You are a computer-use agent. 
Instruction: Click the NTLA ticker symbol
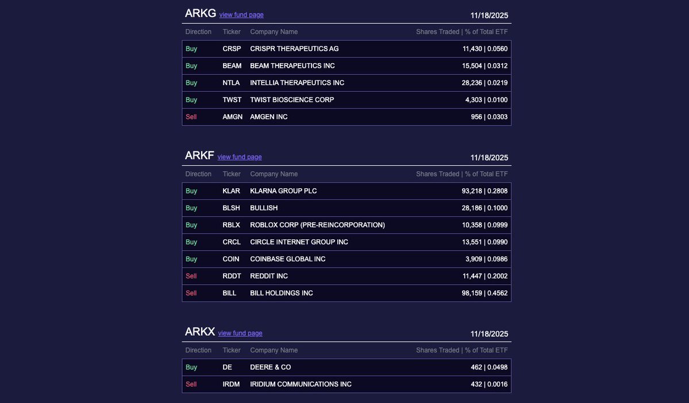(x=231, y=83)
